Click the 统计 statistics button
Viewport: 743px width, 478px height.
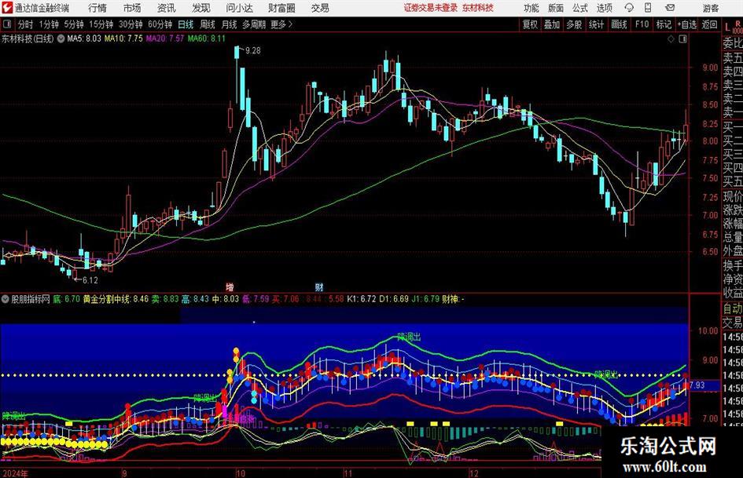tap(596, 24)
